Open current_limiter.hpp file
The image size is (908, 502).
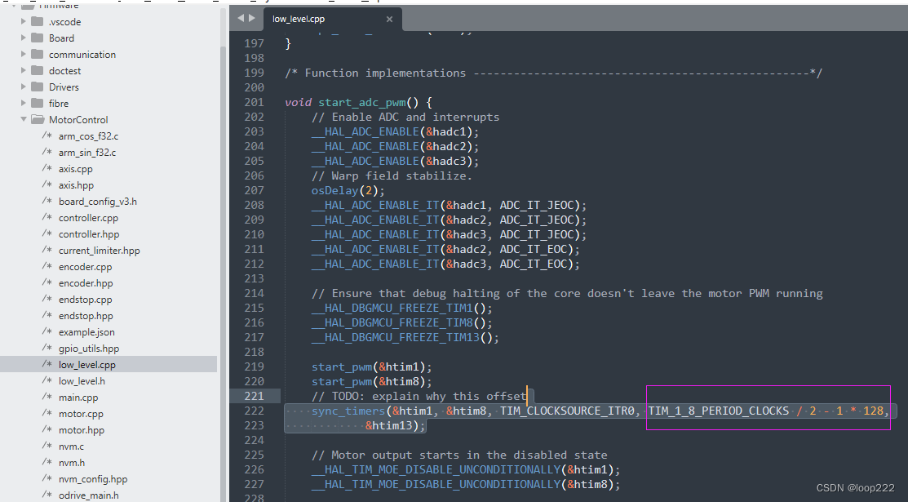coord(99,250)
